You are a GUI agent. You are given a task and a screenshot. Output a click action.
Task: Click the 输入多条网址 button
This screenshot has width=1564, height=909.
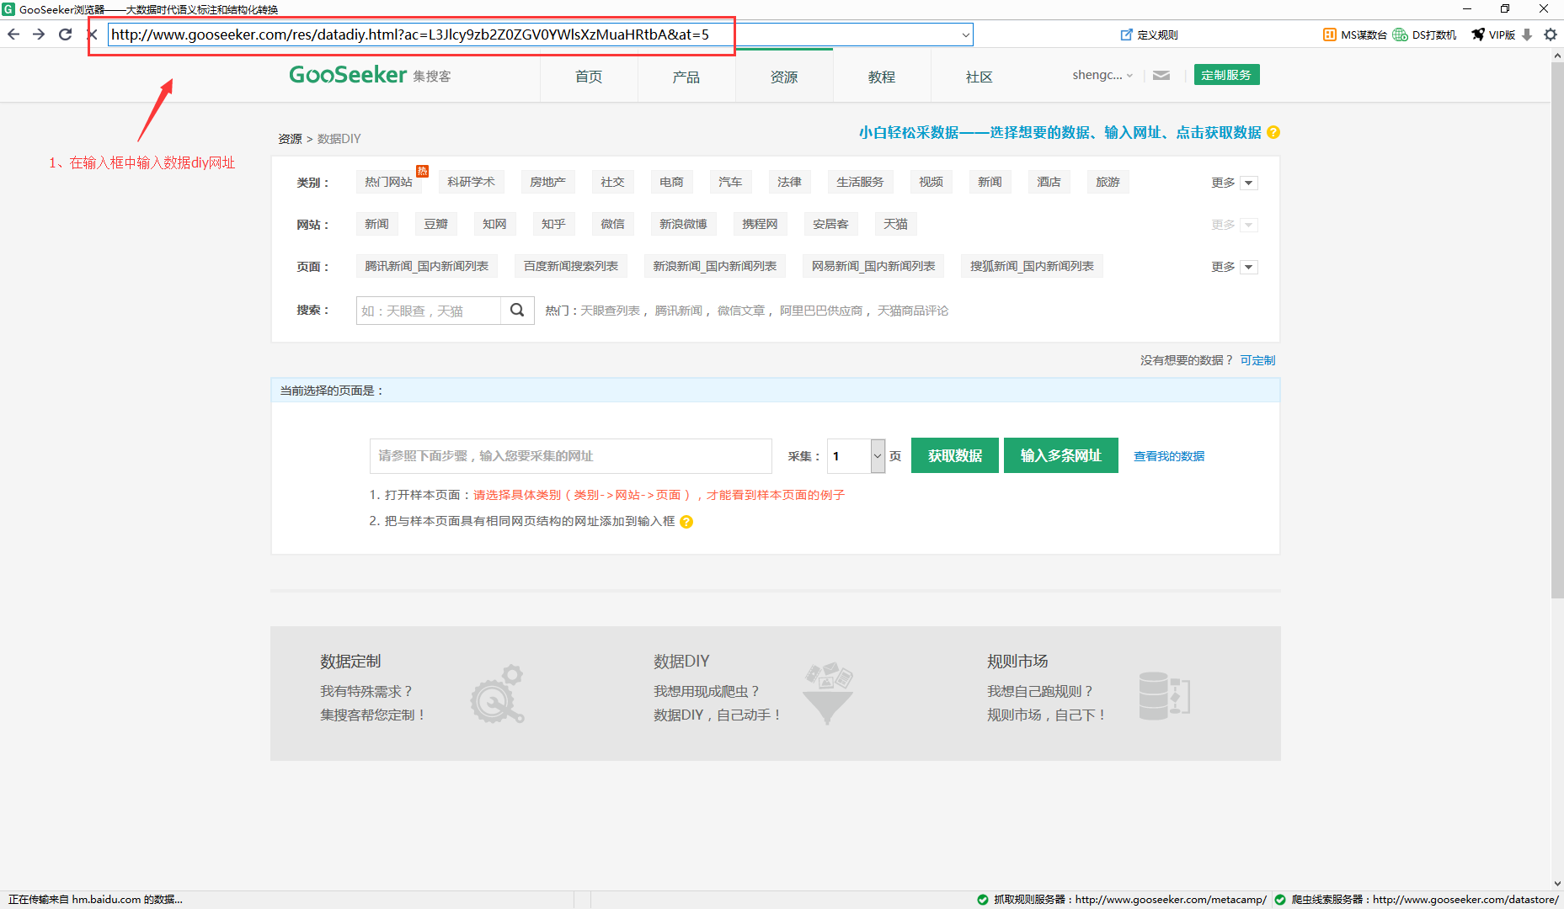click(x=1061, y=455)
